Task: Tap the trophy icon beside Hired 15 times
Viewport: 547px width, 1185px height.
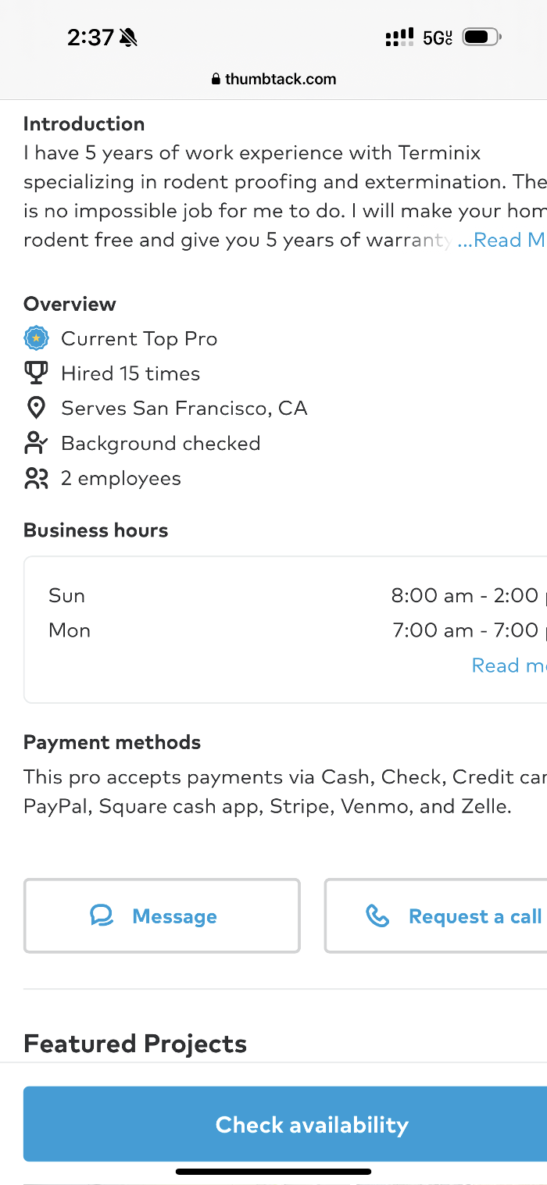Action: [x=36, y=373]
